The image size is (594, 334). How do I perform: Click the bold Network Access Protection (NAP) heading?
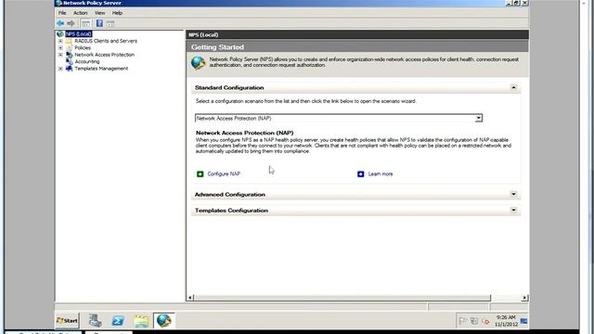(245, 133)
